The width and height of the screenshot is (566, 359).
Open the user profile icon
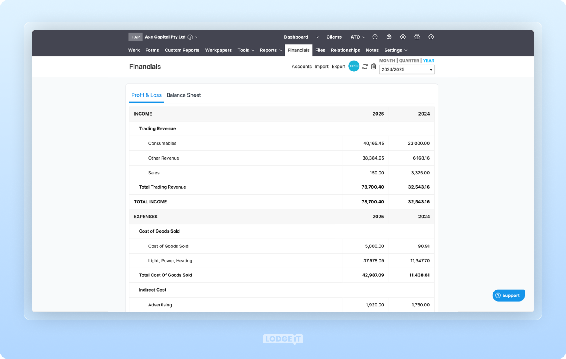[x=403, y=37]
